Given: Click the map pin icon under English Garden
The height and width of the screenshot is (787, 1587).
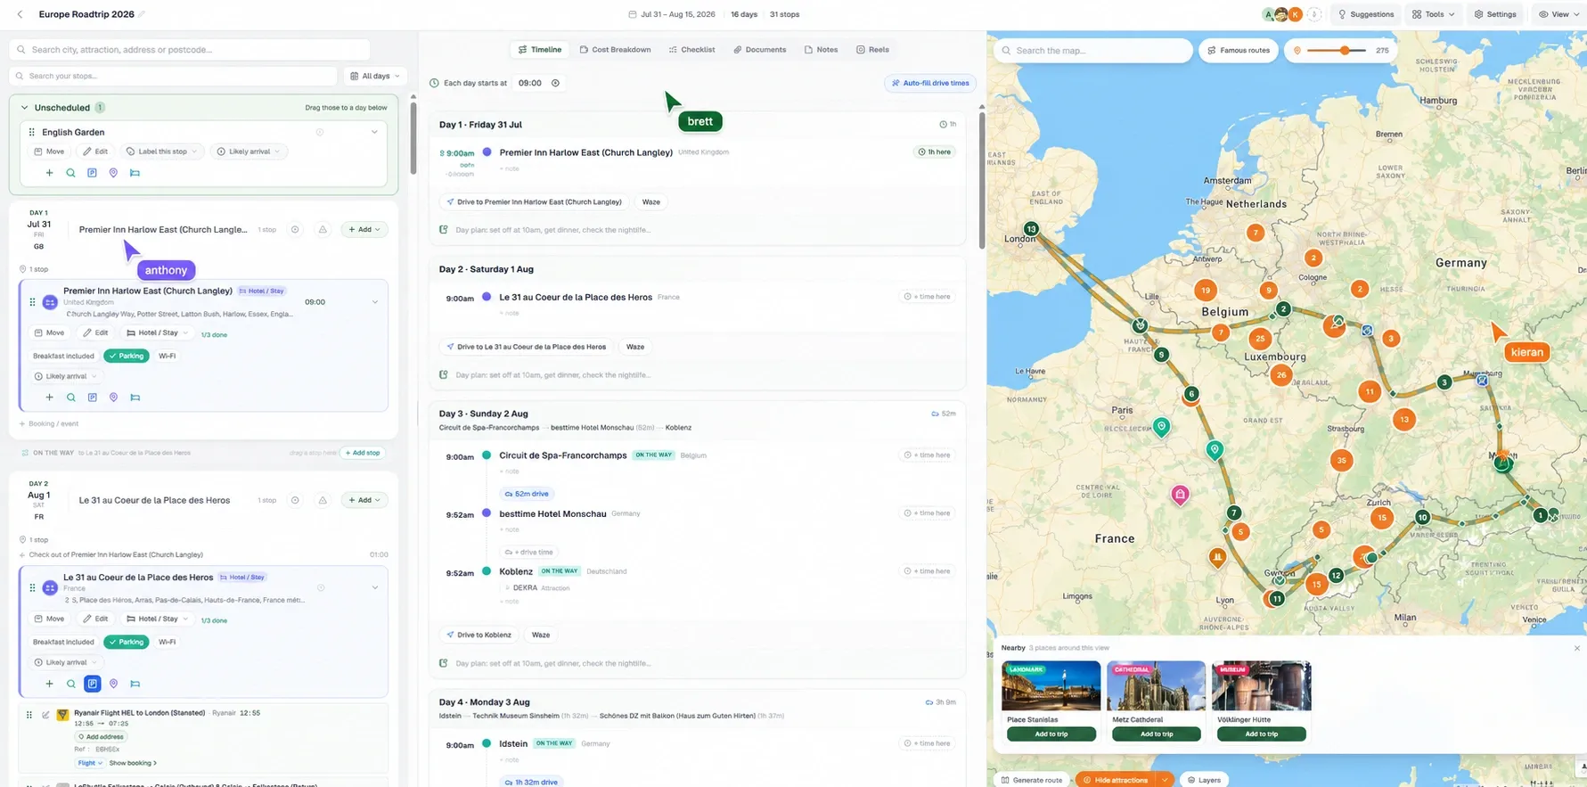Looking at the screenshot, I should tap(113, 173).
